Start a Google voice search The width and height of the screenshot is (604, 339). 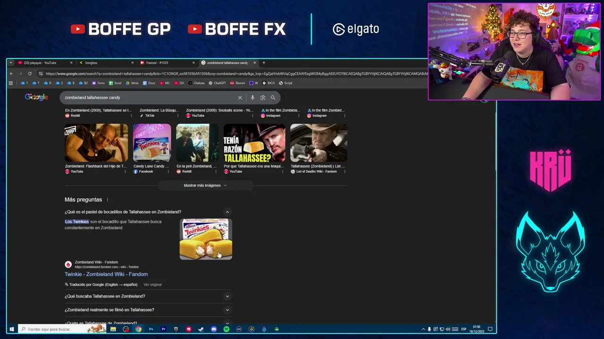252,97
